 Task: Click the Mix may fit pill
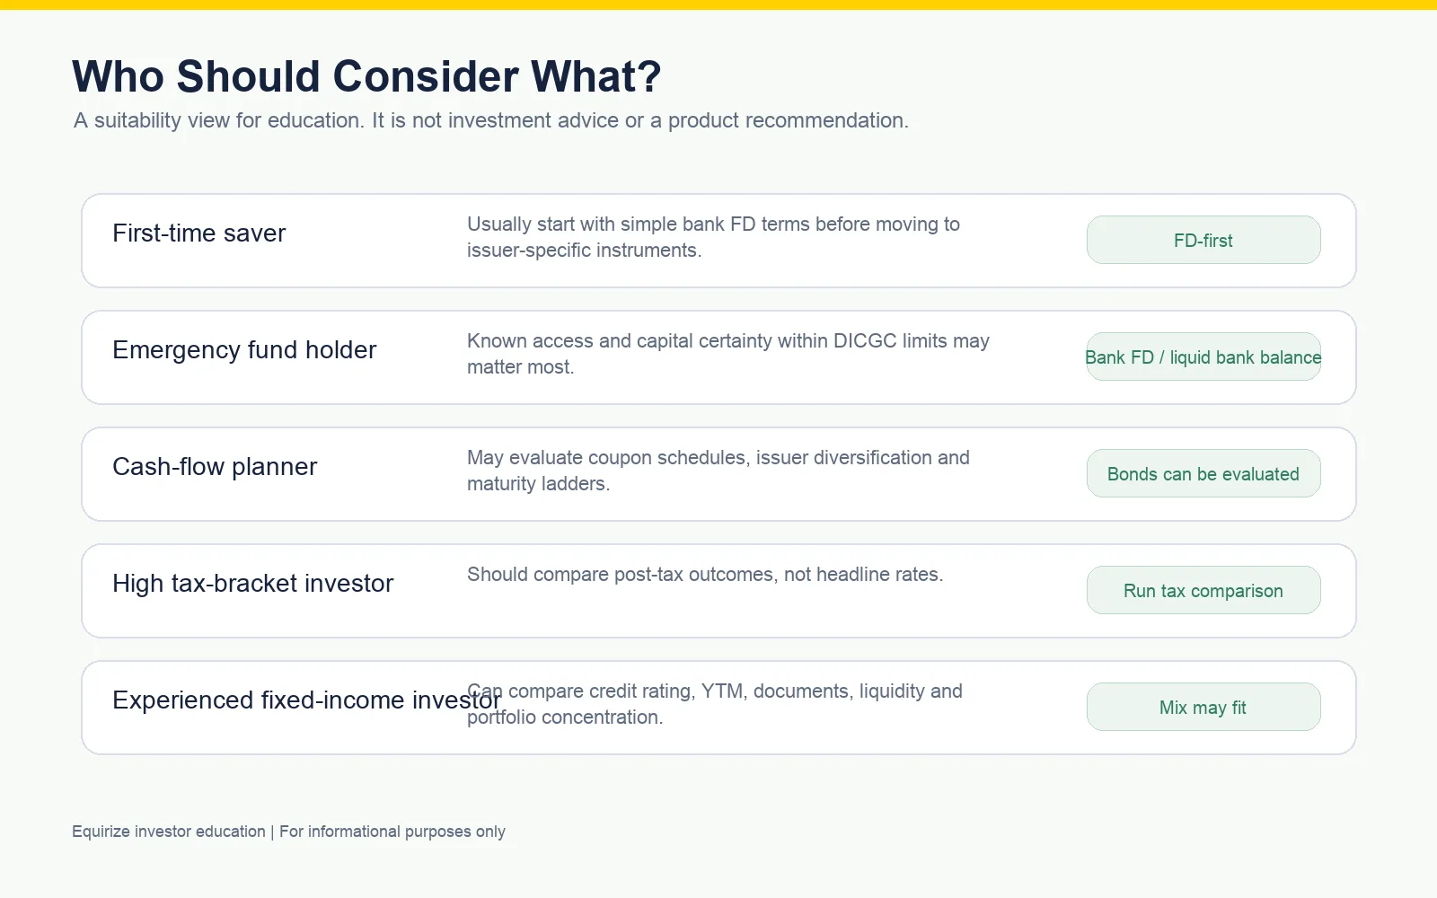tap(1203, 707)
